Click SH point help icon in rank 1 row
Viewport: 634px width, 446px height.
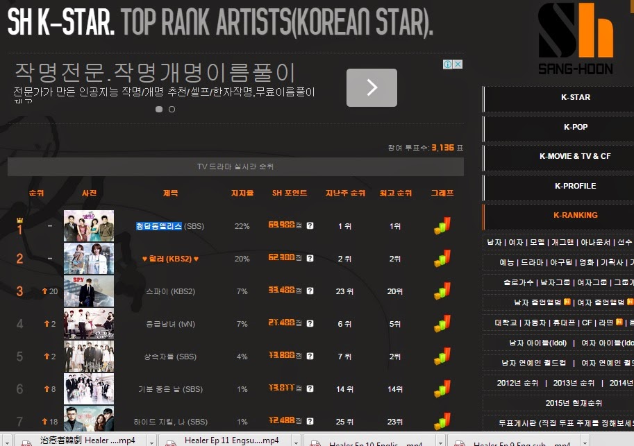(310, 226)
